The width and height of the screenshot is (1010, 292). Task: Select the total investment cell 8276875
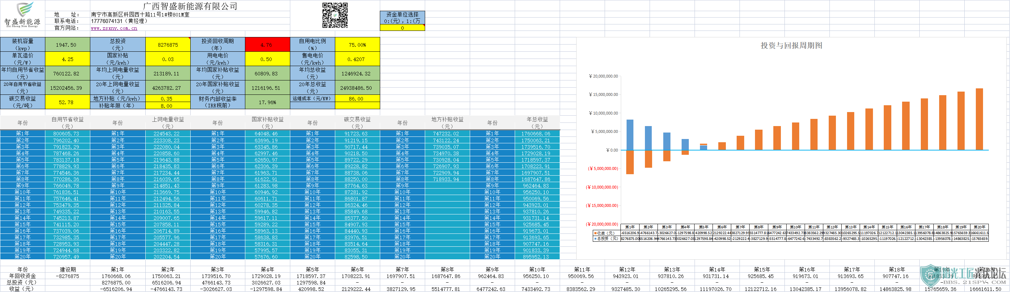[168, 45]
